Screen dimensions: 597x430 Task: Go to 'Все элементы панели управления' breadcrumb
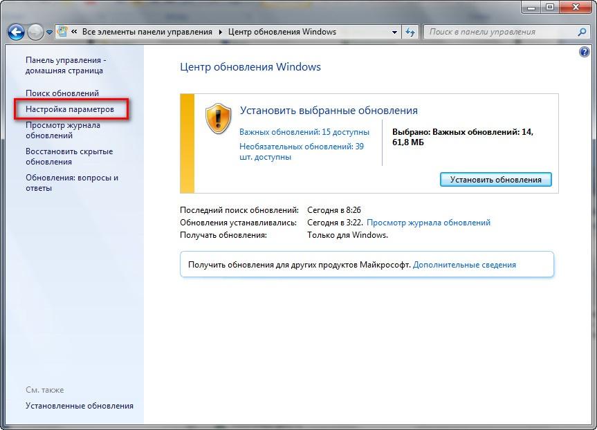147,32
